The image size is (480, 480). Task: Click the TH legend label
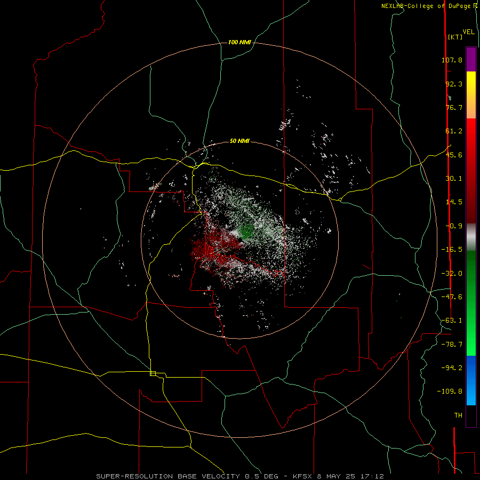point(458,415)
